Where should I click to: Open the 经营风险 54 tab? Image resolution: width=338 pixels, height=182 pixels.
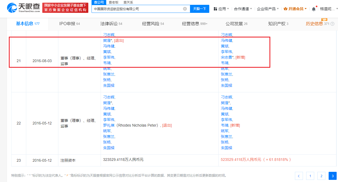[153, 24]
